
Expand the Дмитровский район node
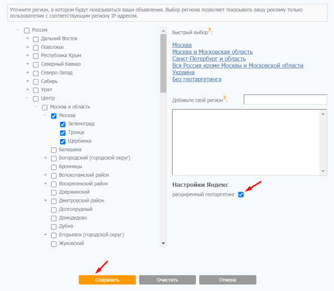(45, 201)
